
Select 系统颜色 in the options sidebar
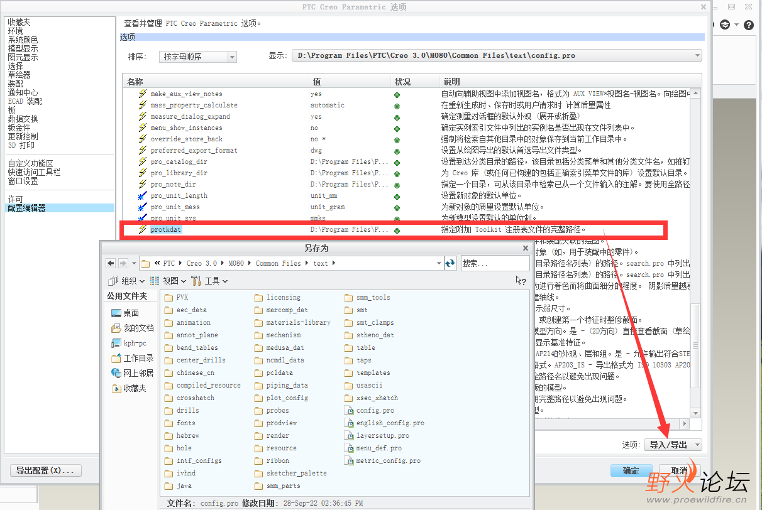tap(23, 40)
